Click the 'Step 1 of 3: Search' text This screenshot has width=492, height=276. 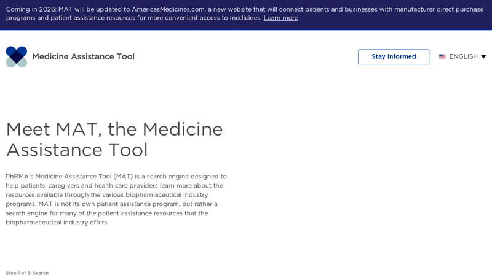click(27, 273)
